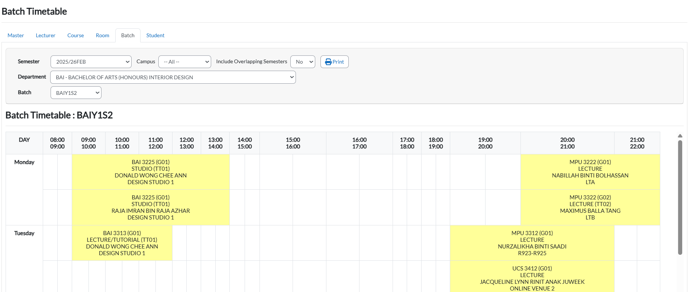Image resolution: width=690 pixels, height=292 pixels.
Task: Select Monday BAI 3225 Donald Wong studio slot
Action: 151,172
